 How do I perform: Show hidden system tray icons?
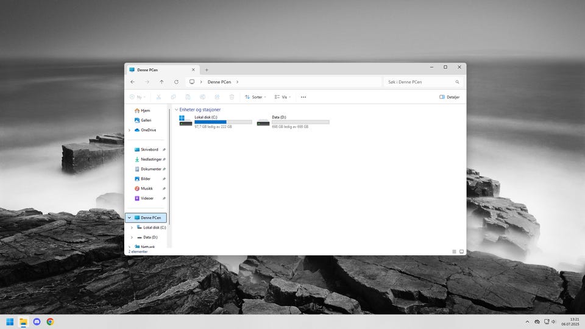pos(527,322)
